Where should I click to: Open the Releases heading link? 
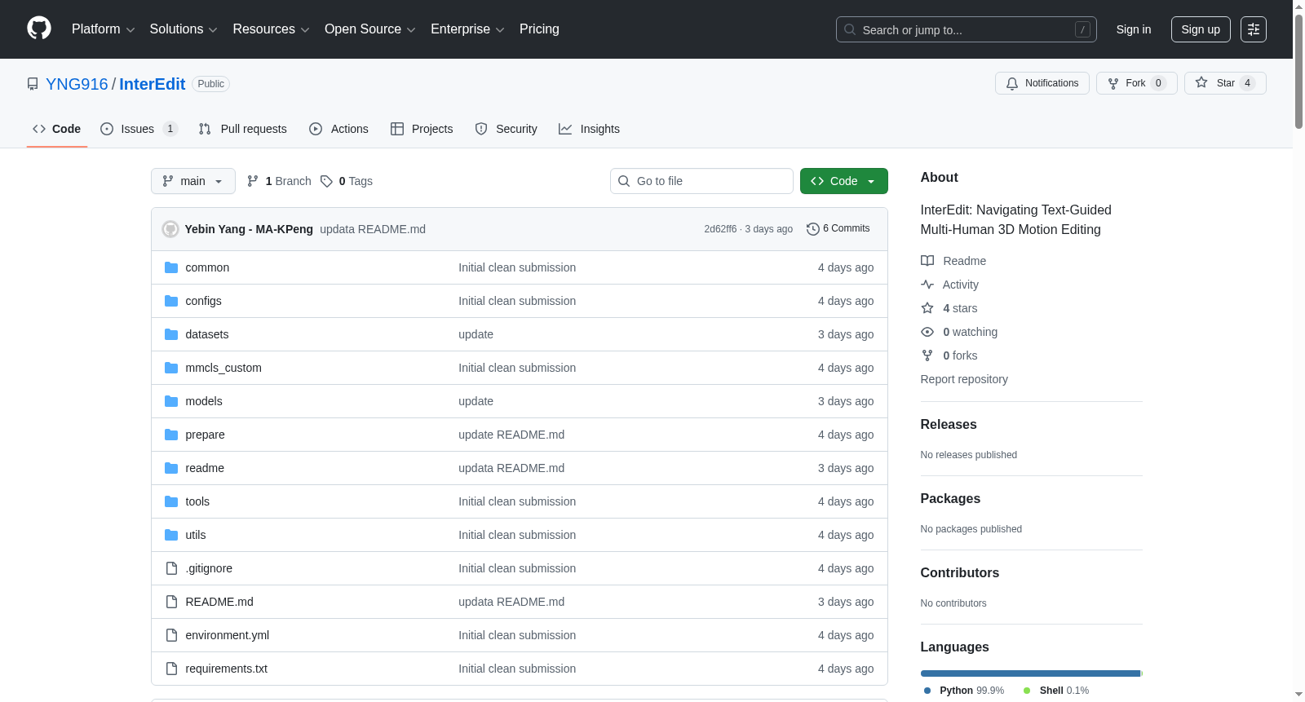(x=949, y=424)
